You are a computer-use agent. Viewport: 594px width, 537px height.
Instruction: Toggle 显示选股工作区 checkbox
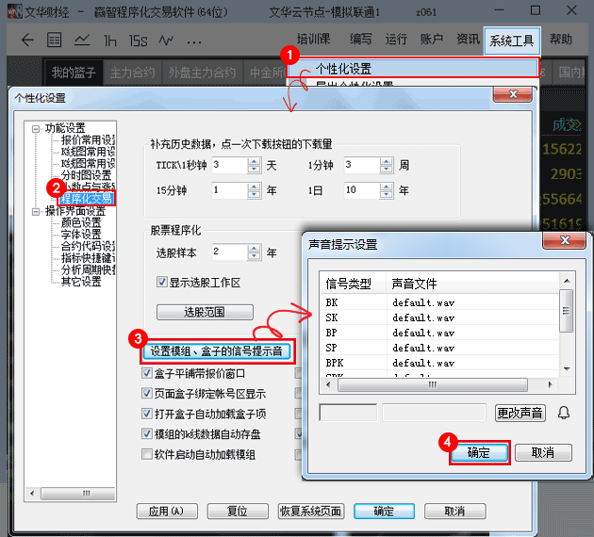coord(161,282)
